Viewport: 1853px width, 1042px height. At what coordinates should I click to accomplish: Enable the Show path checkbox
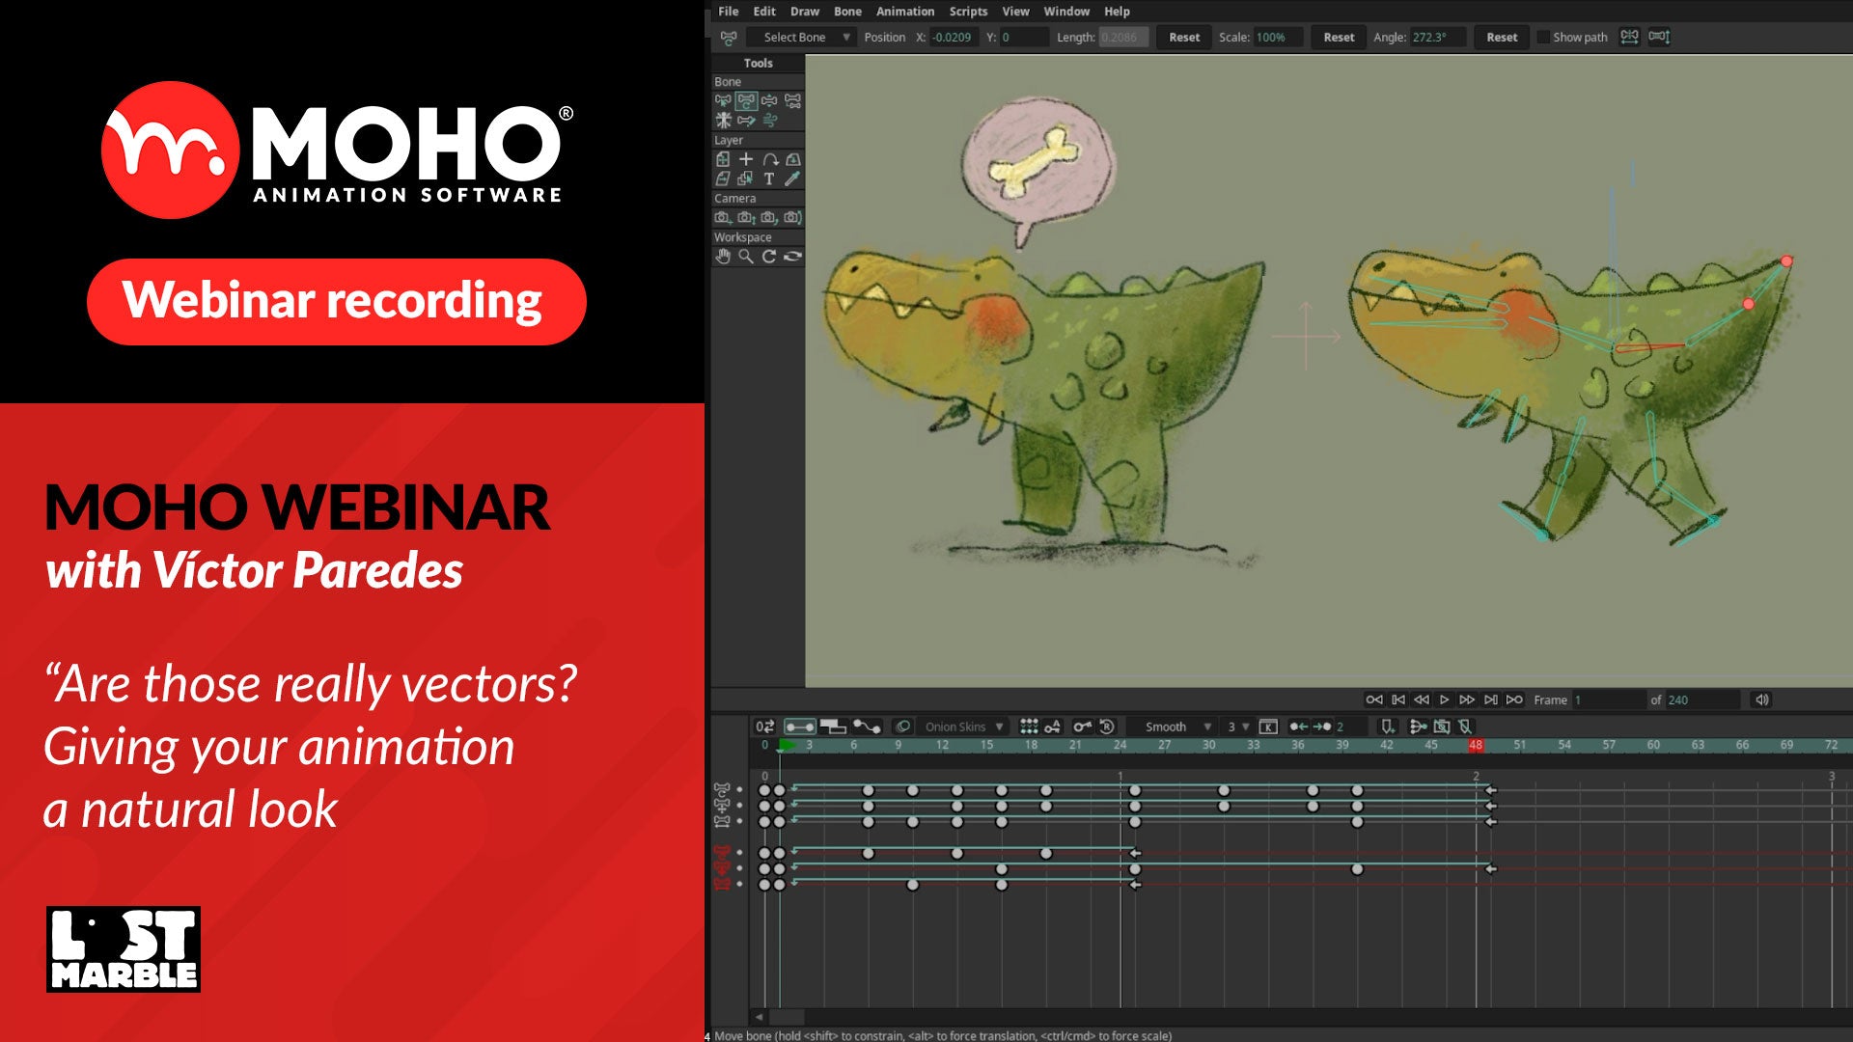1543,38
